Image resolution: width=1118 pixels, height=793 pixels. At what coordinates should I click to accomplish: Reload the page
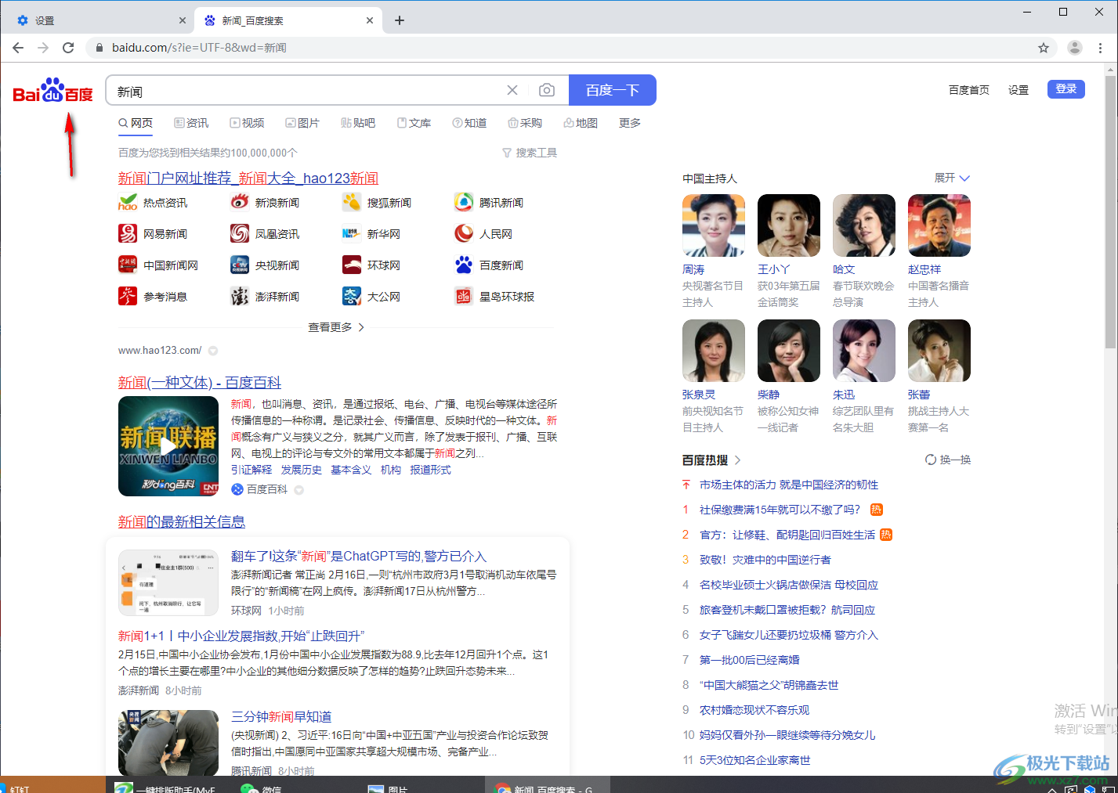[x=68, y=48]
